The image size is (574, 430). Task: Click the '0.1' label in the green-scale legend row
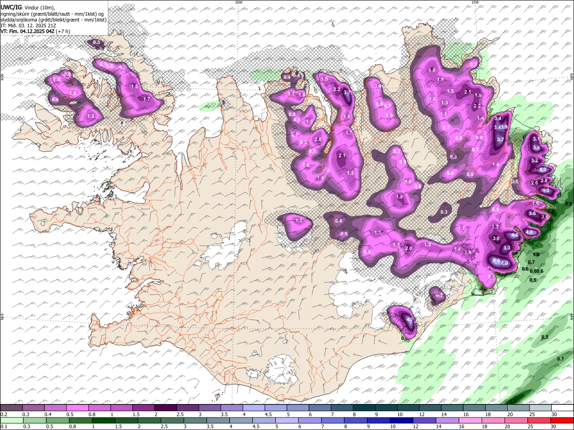point(4,427)
